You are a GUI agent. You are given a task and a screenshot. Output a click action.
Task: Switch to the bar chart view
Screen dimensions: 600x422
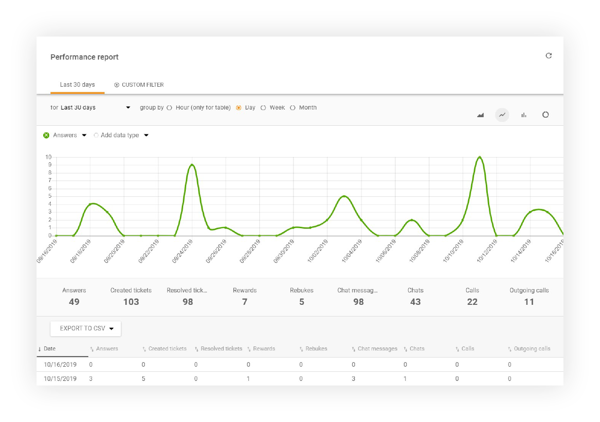click(x=524, y=115)
